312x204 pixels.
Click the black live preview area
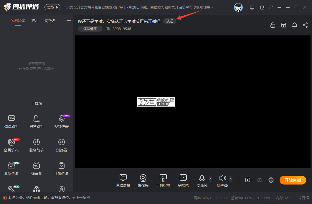(x=193, y=102)
